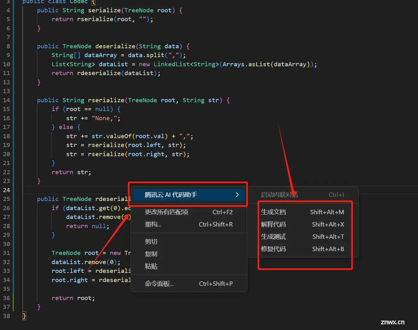Click 'rdeserialize(dataList)' on line 11
Viewport: 418px width, 330px height.
pos(117,73)
